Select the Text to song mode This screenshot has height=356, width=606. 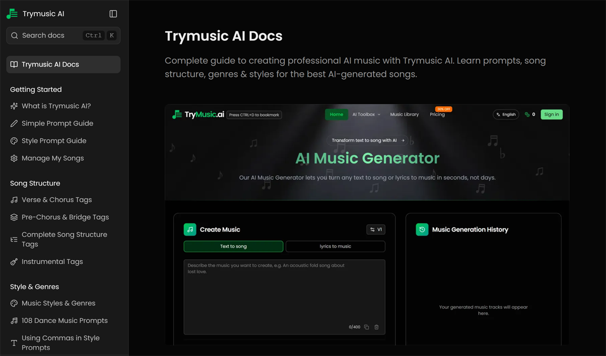[x=234, y=246]
